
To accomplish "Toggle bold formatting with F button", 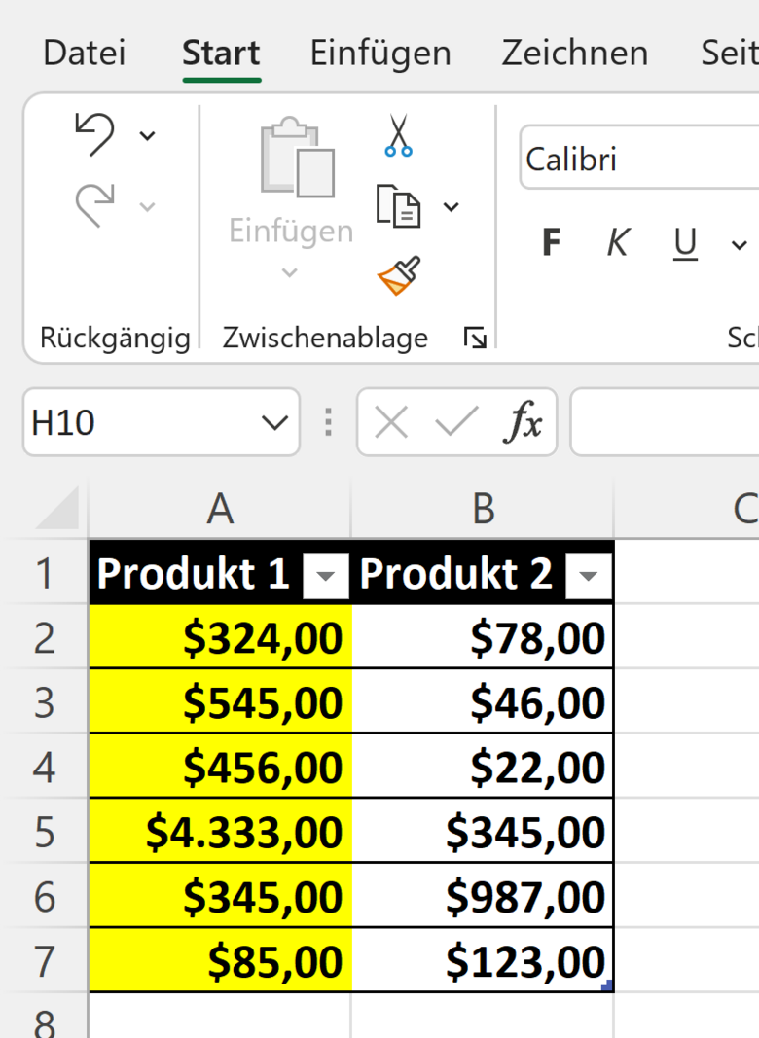I will 551,242.
